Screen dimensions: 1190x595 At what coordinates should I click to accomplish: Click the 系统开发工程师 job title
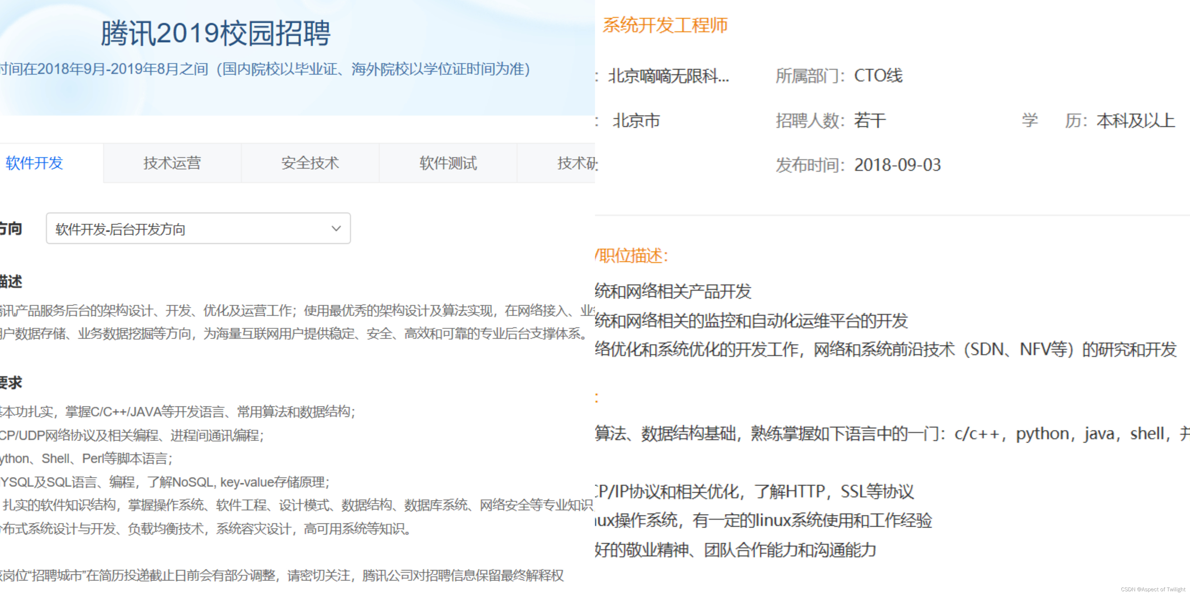(x=665, y=25)
